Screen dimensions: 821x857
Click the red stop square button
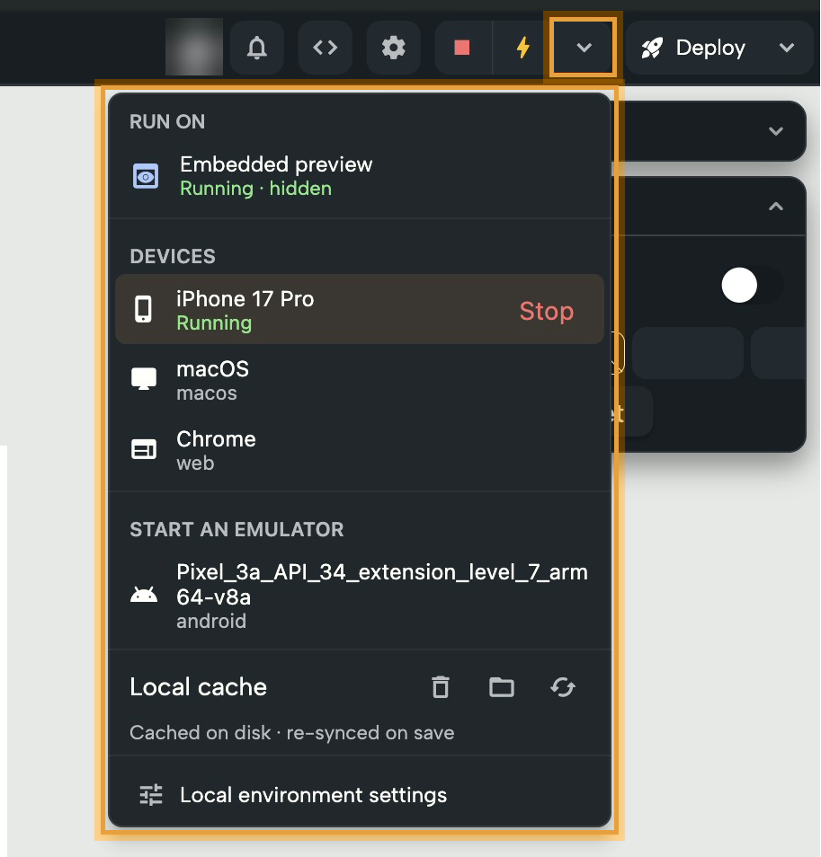pyautogui.click(x=462, y=48)
